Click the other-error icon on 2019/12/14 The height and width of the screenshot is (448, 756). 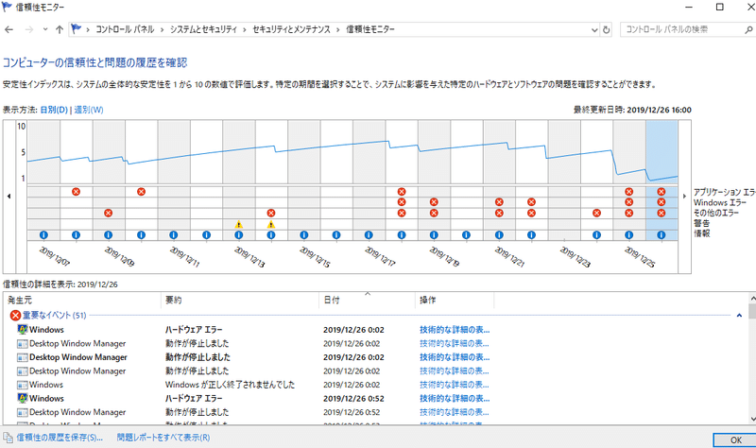(x=271, y=213)
